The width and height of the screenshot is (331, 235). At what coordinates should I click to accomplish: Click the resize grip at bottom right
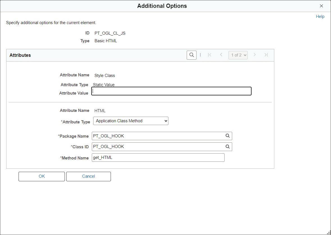tap(329, 233)
